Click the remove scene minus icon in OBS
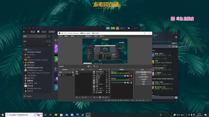The height and width of the screenshot is (117, 209). tap(79, 97)
